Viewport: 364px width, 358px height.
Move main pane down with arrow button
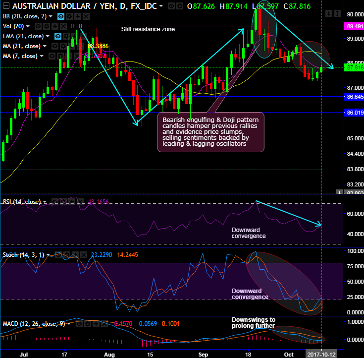pos(329,13)
